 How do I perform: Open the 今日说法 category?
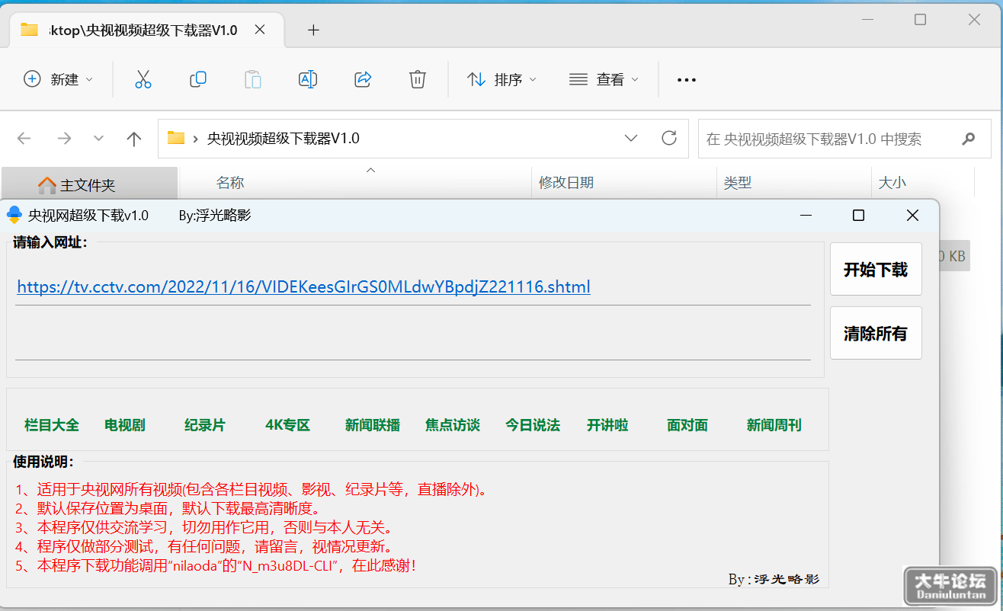[x=533, y=425]
